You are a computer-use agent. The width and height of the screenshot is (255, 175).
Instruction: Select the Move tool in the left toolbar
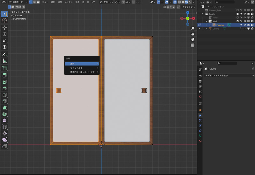tap(4, 27)
